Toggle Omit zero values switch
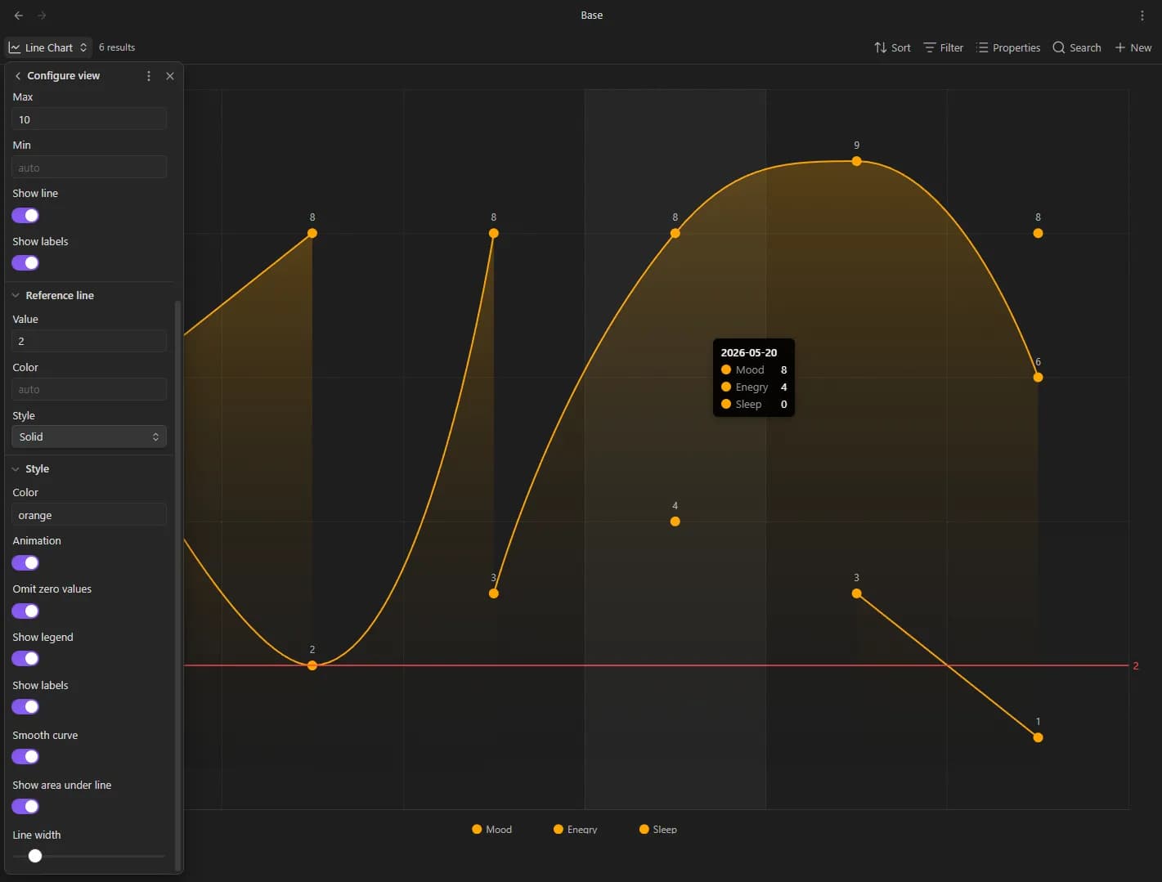This screenshot has width=1162, height=882. pyautogui.click(x=25, y=611)
